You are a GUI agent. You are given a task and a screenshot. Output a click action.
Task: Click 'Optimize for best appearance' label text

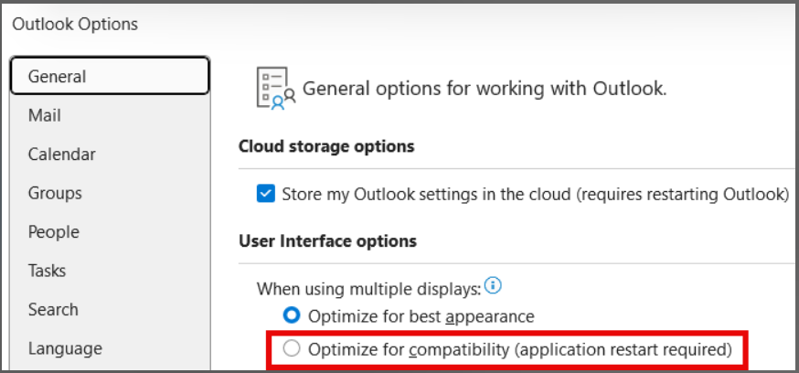[421, 316]
